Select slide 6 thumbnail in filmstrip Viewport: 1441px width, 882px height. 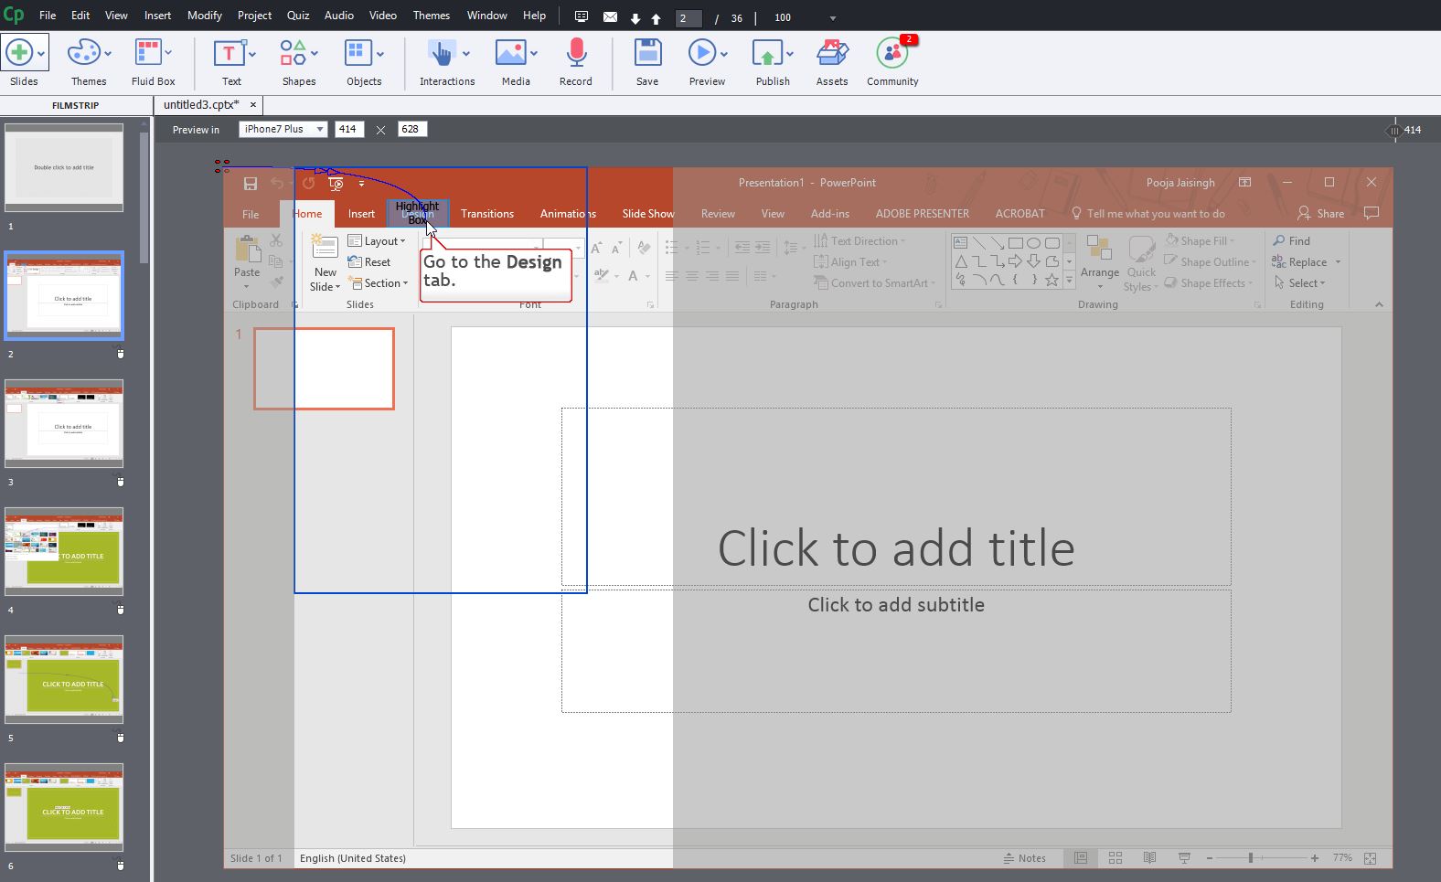pyautogui.click(x=64, y=807)
